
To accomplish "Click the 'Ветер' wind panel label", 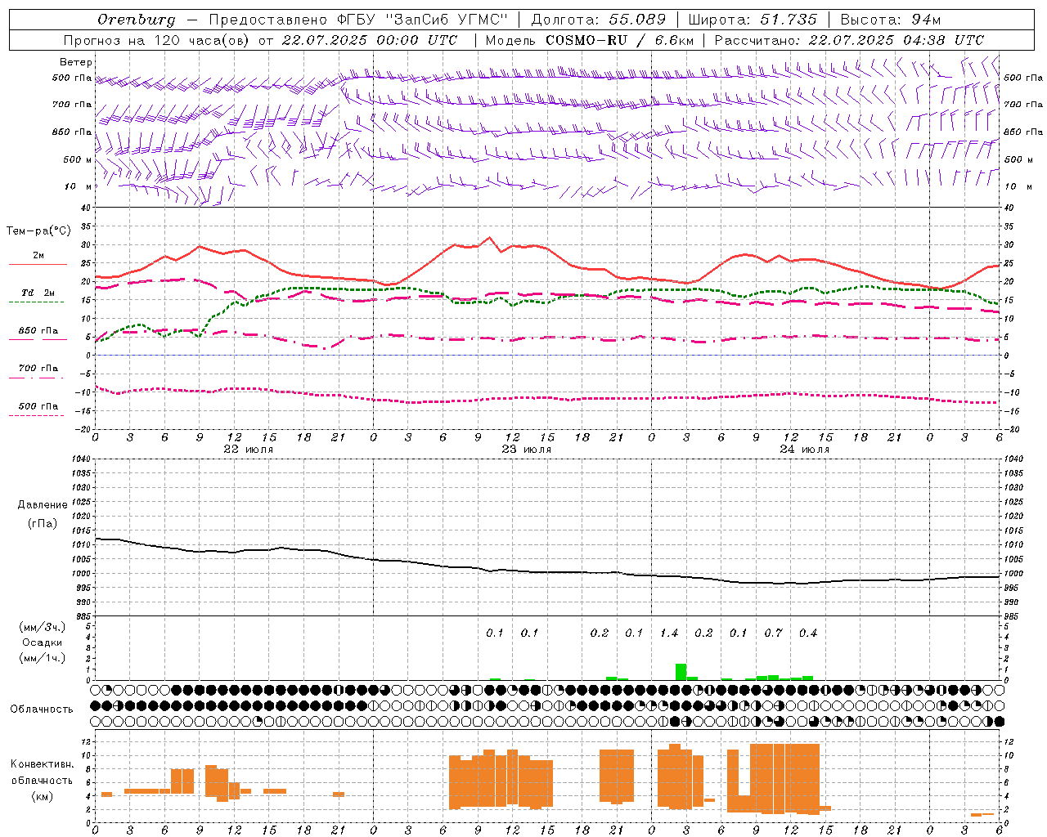I will [x=76, y=62].
